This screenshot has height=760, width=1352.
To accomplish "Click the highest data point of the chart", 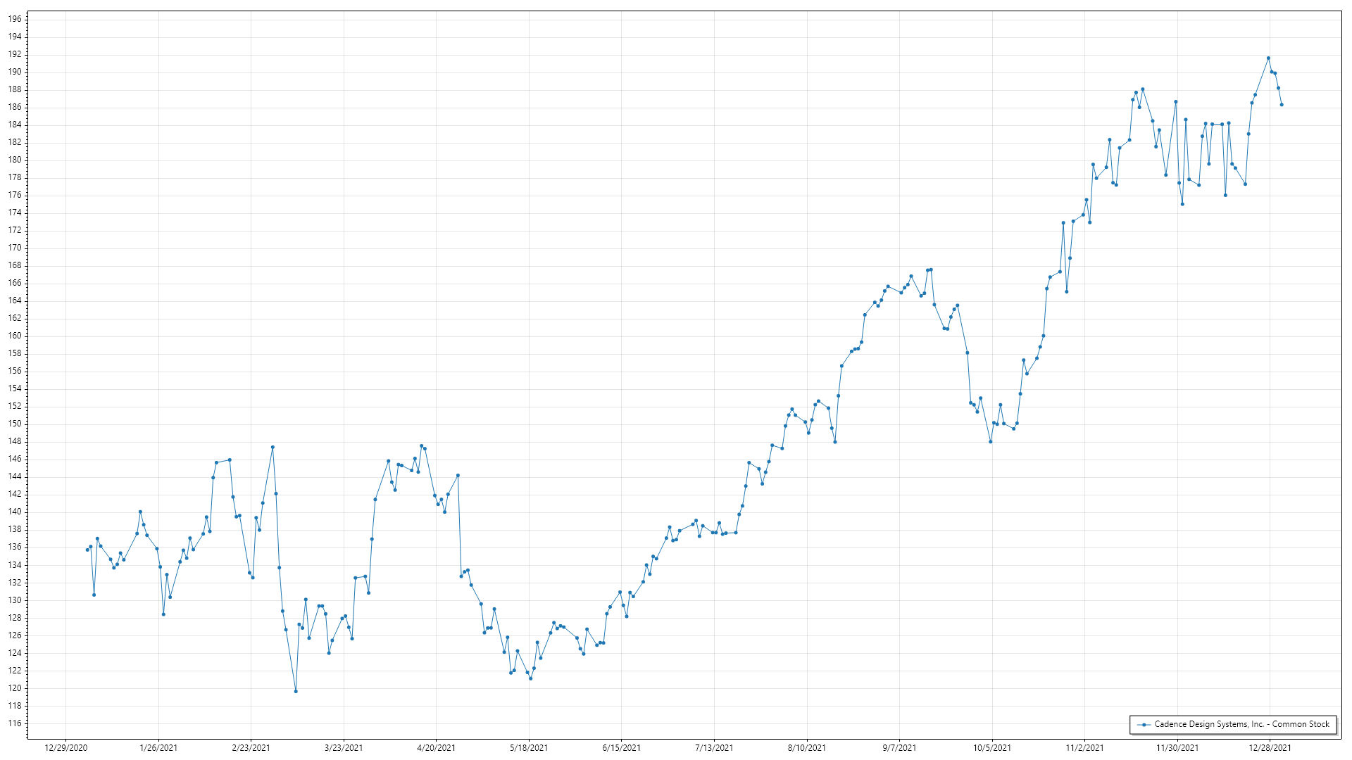I will click(x=1268, y=58).
